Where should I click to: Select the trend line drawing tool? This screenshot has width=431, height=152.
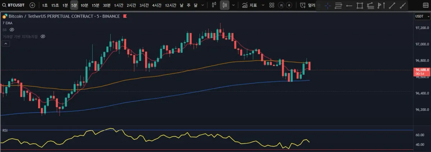[x=392, y=5]
